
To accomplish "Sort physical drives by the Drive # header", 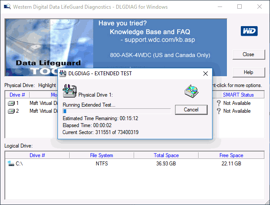I will tap(17, 95).
